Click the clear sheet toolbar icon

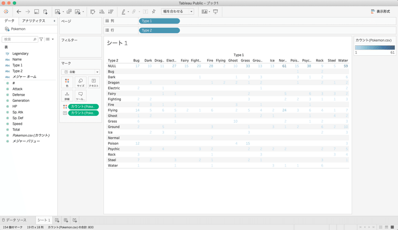pos(78,11)
